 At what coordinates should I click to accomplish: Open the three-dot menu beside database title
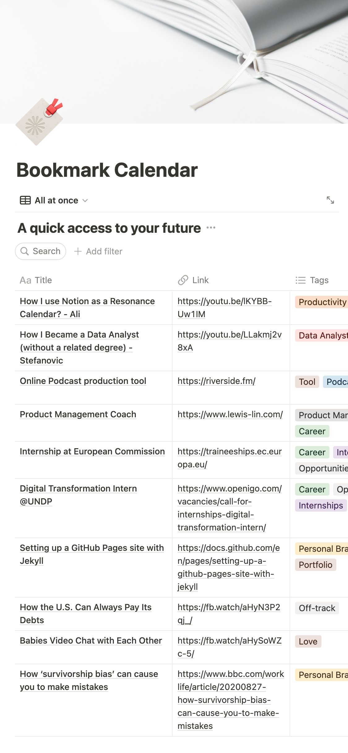point(211,228)
